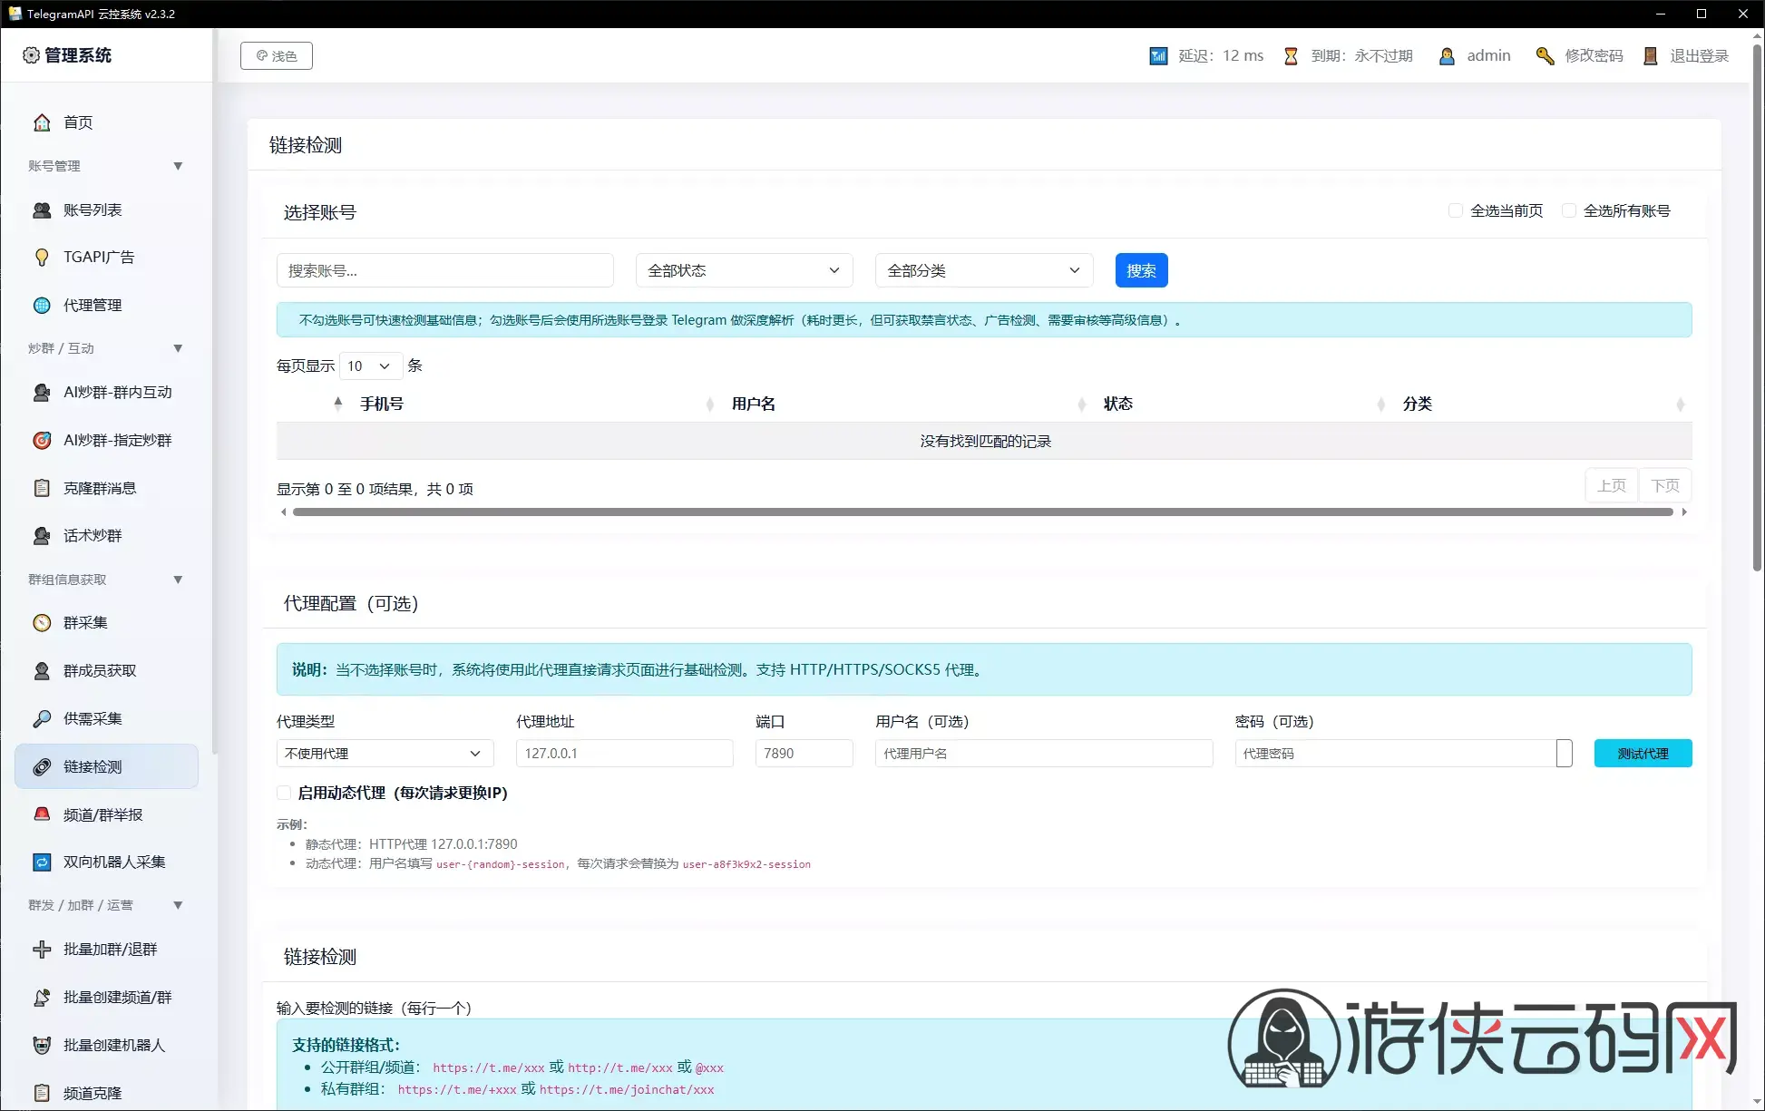Select 供需采集 sidebar label
The image size is (1765, 1111).
click(93, 719)
